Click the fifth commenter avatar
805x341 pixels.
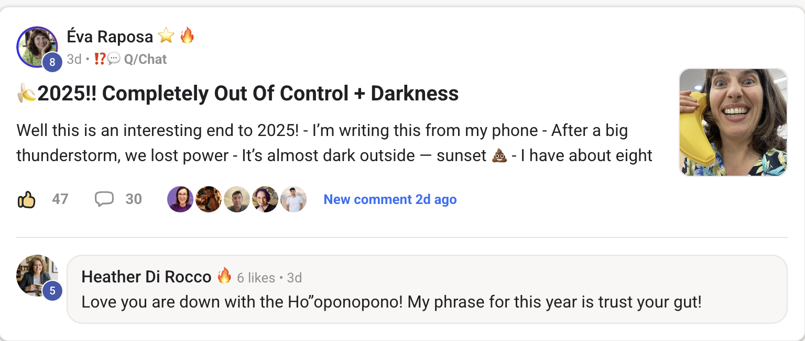[293, 199]
